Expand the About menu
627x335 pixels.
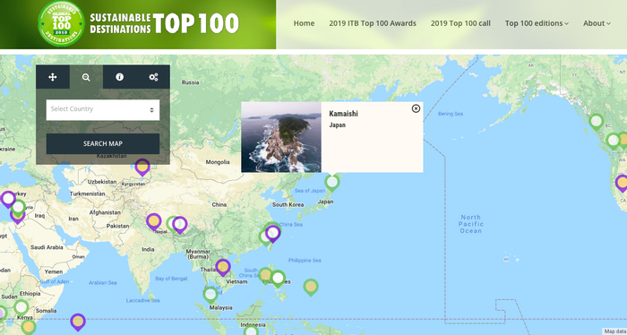597,23
